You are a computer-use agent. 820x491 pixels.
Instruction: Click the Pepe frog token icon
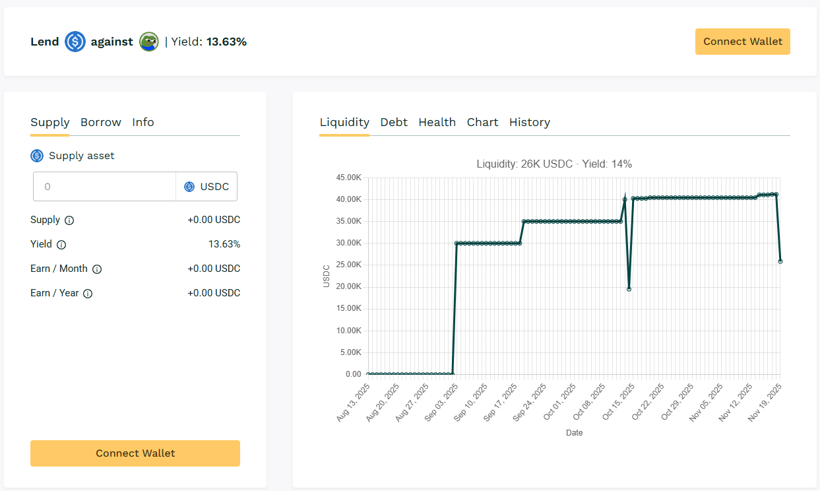[149, 42]
